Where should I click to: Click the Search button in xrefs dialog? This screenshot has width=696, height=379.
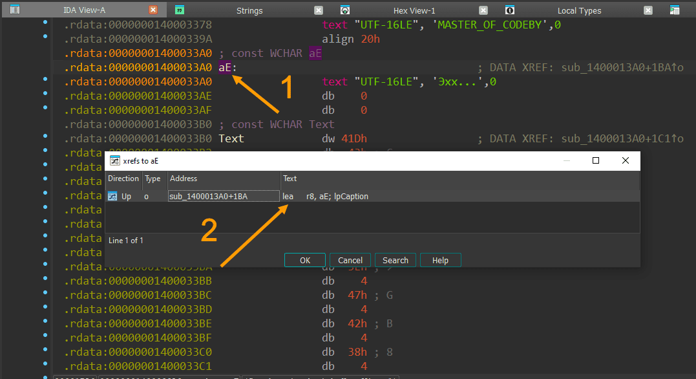click(395, 260)
